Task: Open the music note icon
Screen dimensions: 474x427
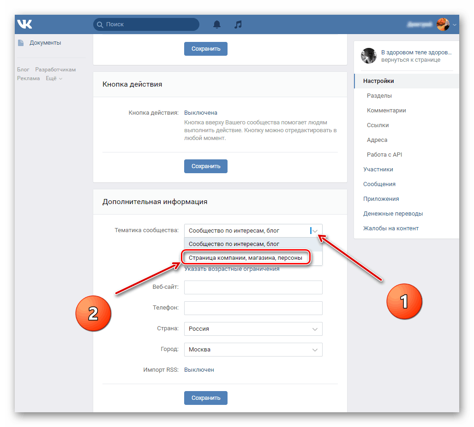Action: click(x=238, y=24)
